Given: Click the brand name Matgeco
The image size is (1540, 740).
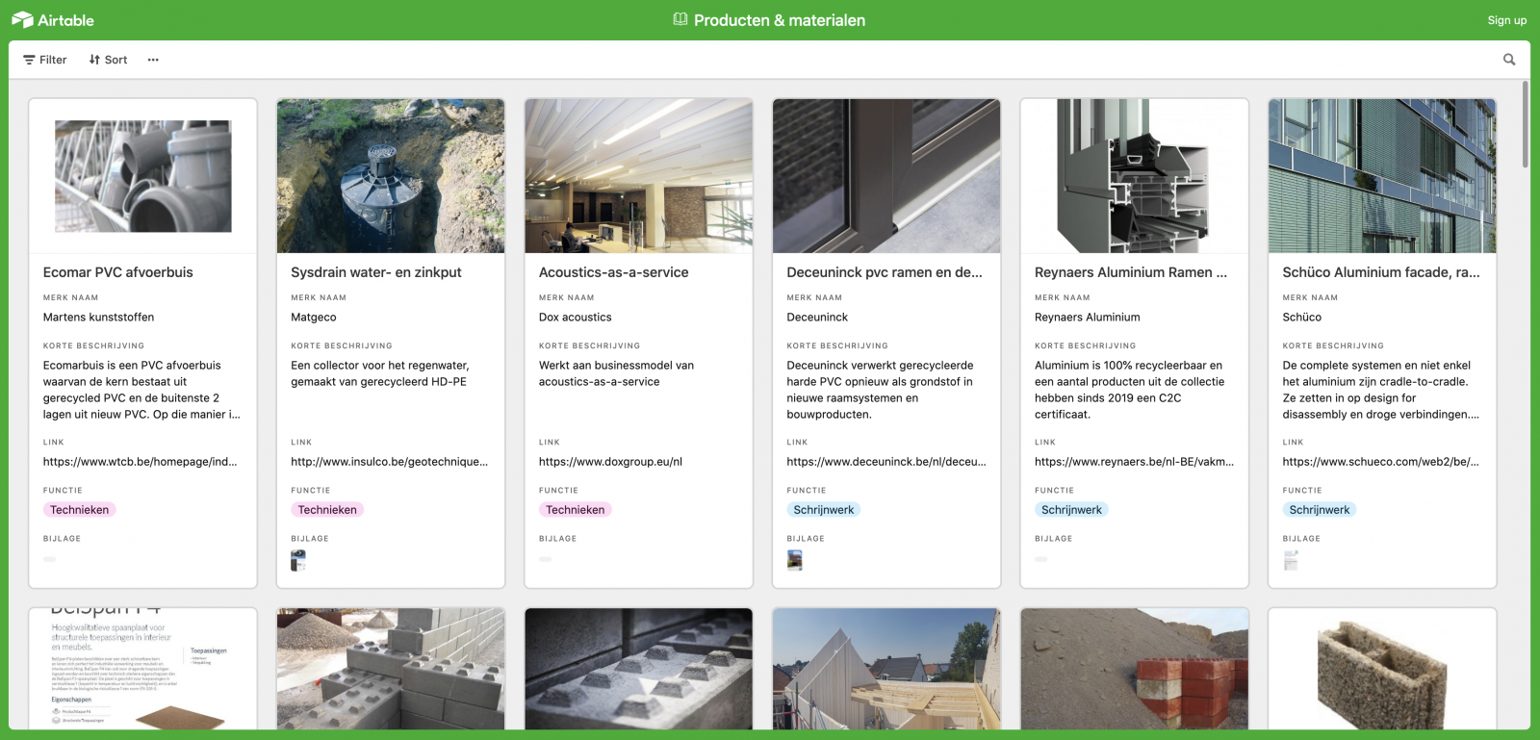Looking at the screenshot, I should pyautogui.click(x=314, y=318).
